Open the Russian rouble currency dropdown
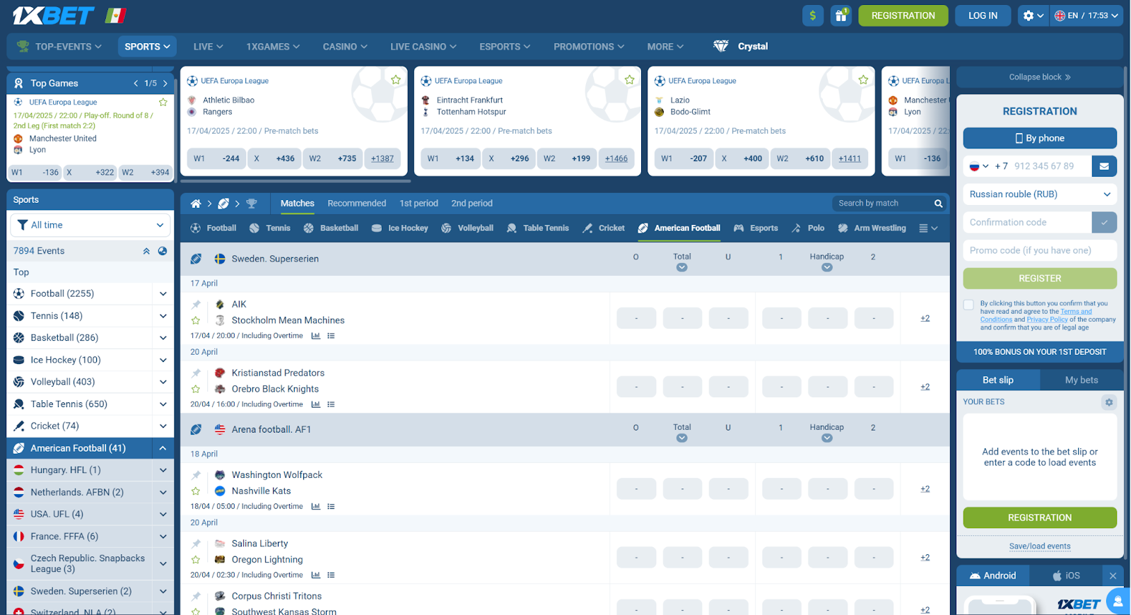1131x615 pixels. (x=1040, y=194)
